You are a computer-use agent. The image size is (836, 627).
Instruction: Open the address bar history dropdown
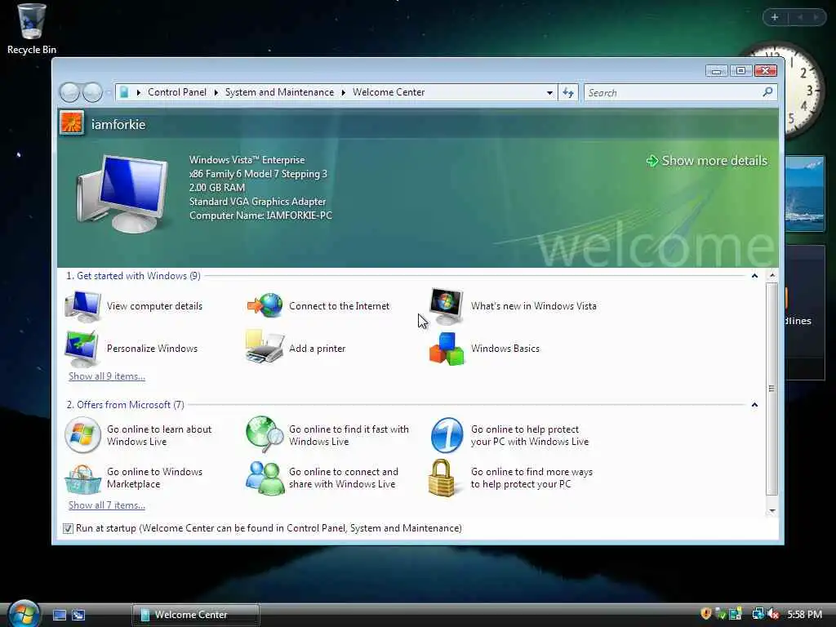549,93
